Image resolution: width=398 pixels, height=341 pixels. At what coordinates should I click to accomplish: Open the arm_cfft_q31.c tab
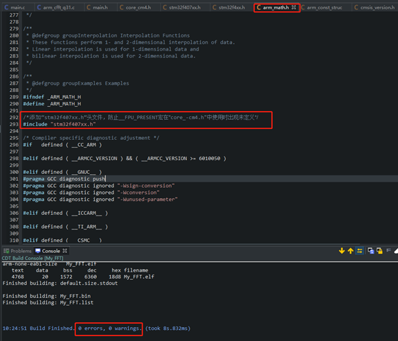point(56,8)
